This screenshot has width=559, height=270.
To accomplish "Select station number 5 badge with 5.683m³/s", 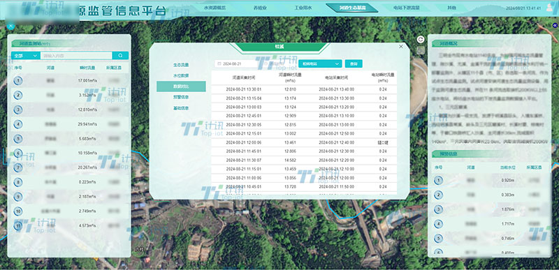I will coord(18,139).
